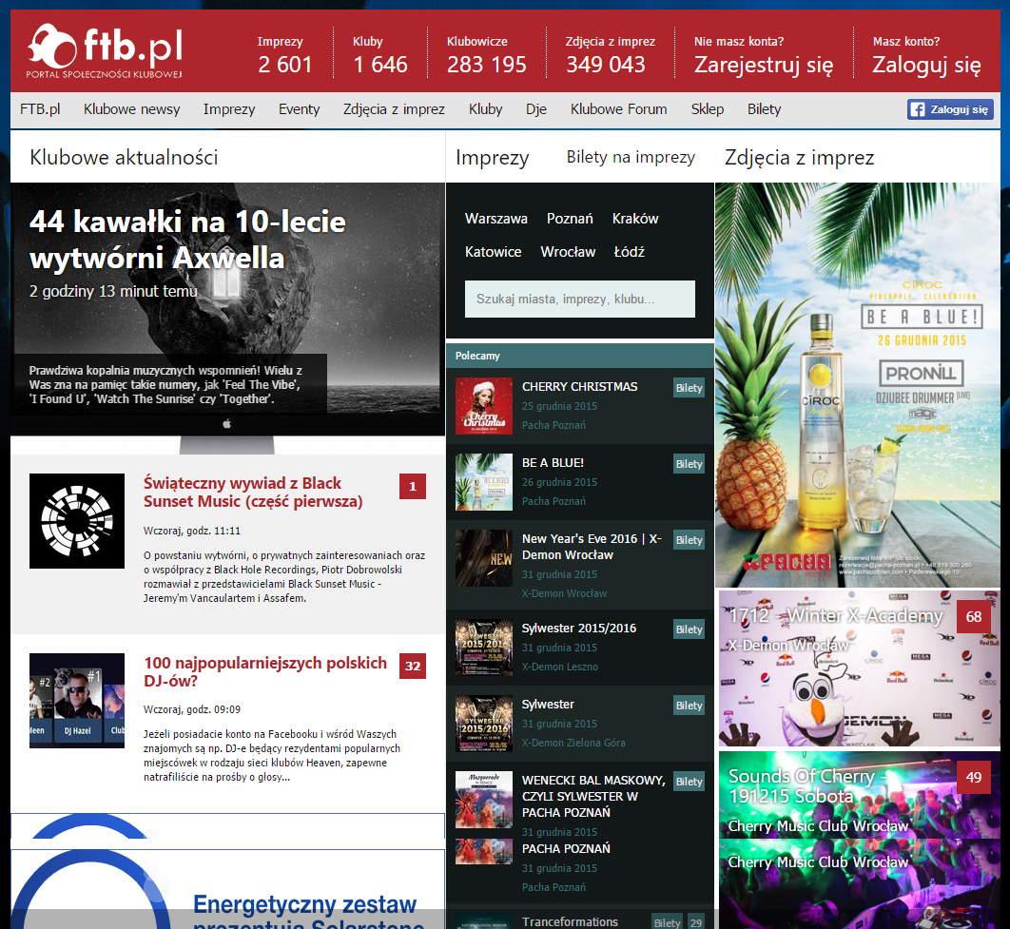Open 44 kawałki Axwella featured article
This screenshot has height=929, width=1010.
click(x=187, y=238)
